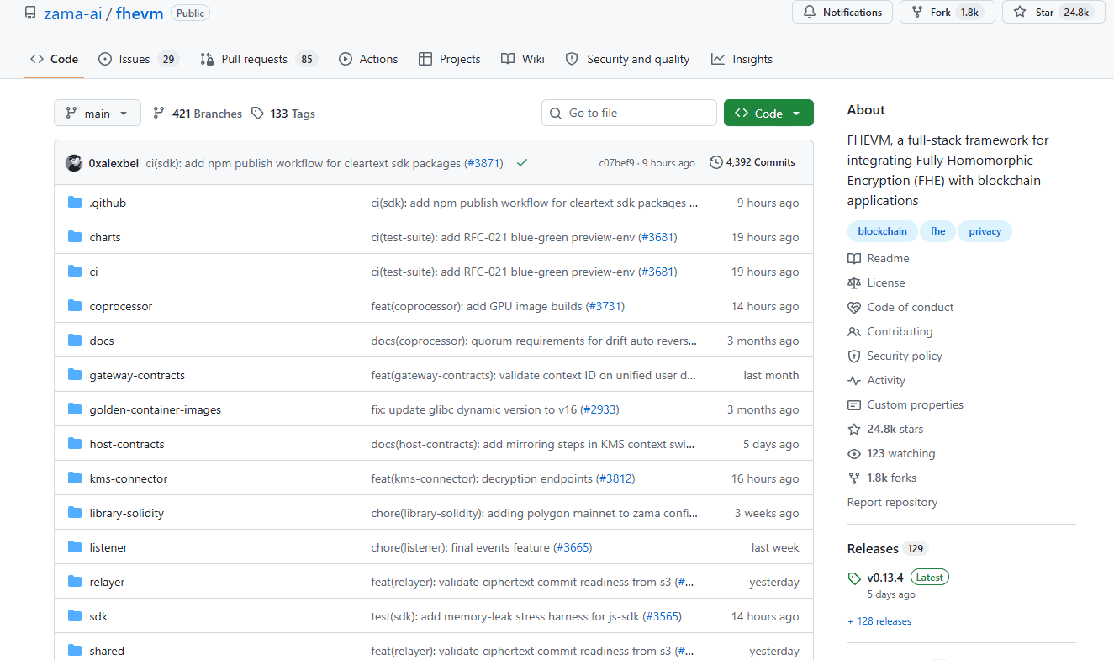
Task: Click the branches icon beside 421 Branches
Action: coord(159,114)
